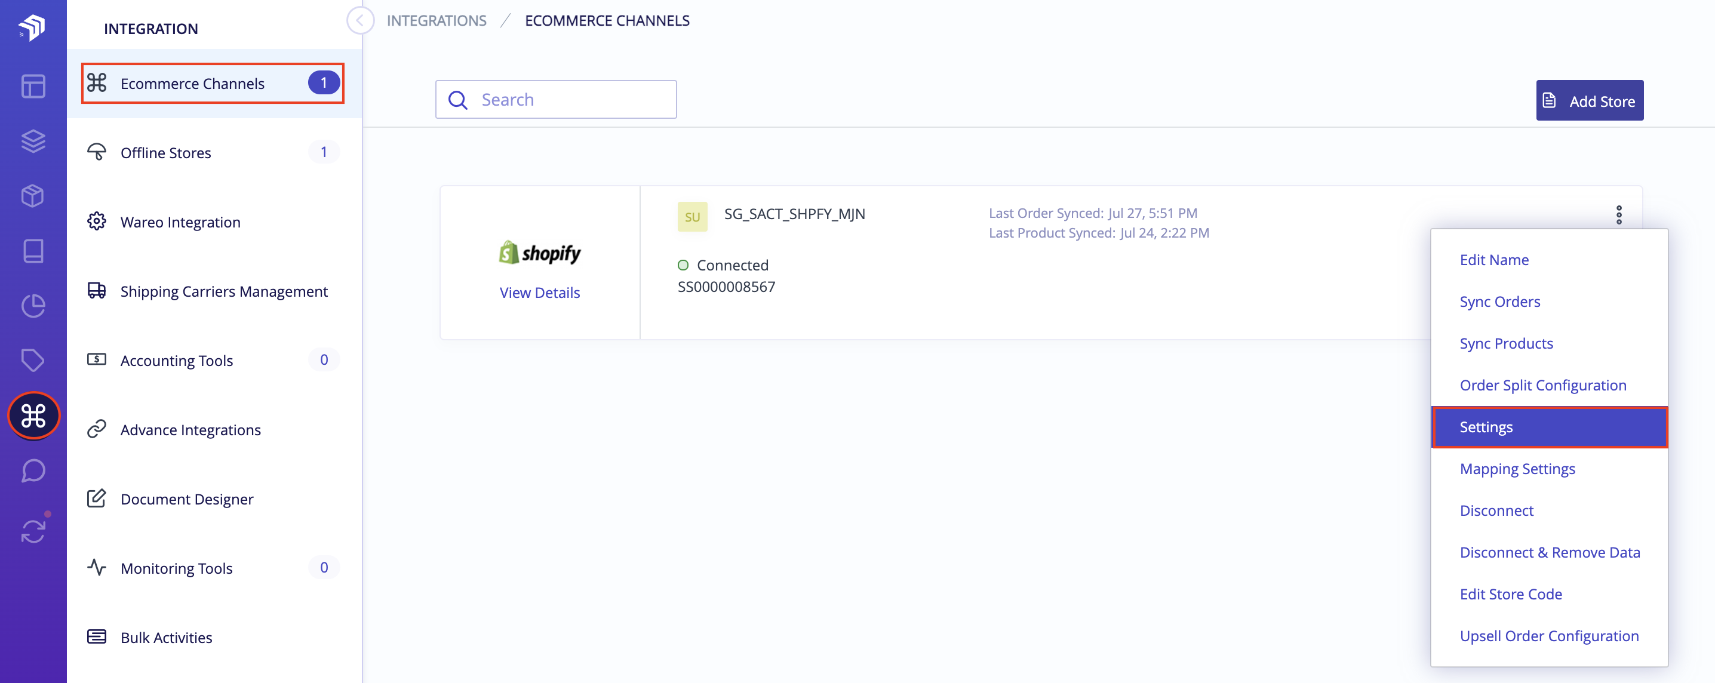1715x683 pixels.
Task: Choose Order Split Configuration
Action: click(1549, 386)
